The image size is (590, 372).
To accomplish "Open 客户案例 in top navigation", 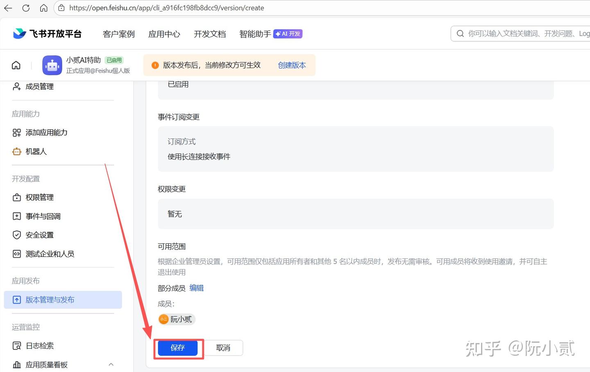I will [x=119, y=34].
